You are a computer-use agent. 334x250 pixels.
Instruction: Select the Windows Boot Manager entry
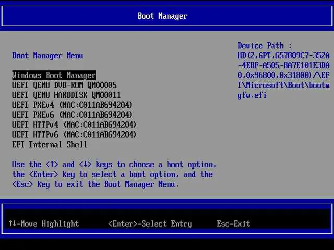click(x=54, y=76)
